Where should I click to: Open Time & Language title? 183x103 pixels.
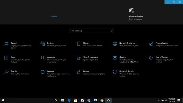(x=91, y=57)
